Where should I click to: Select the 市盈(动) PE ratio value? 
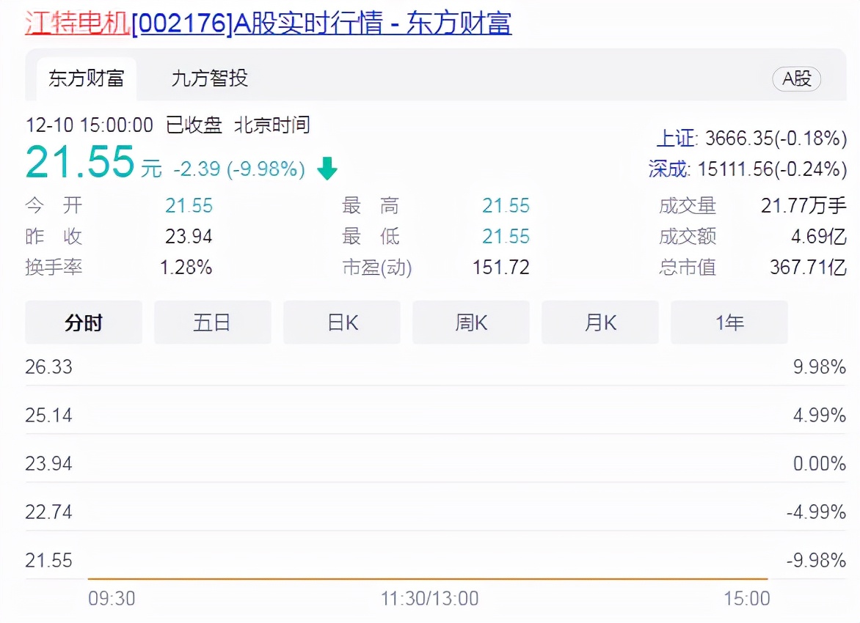500,268
